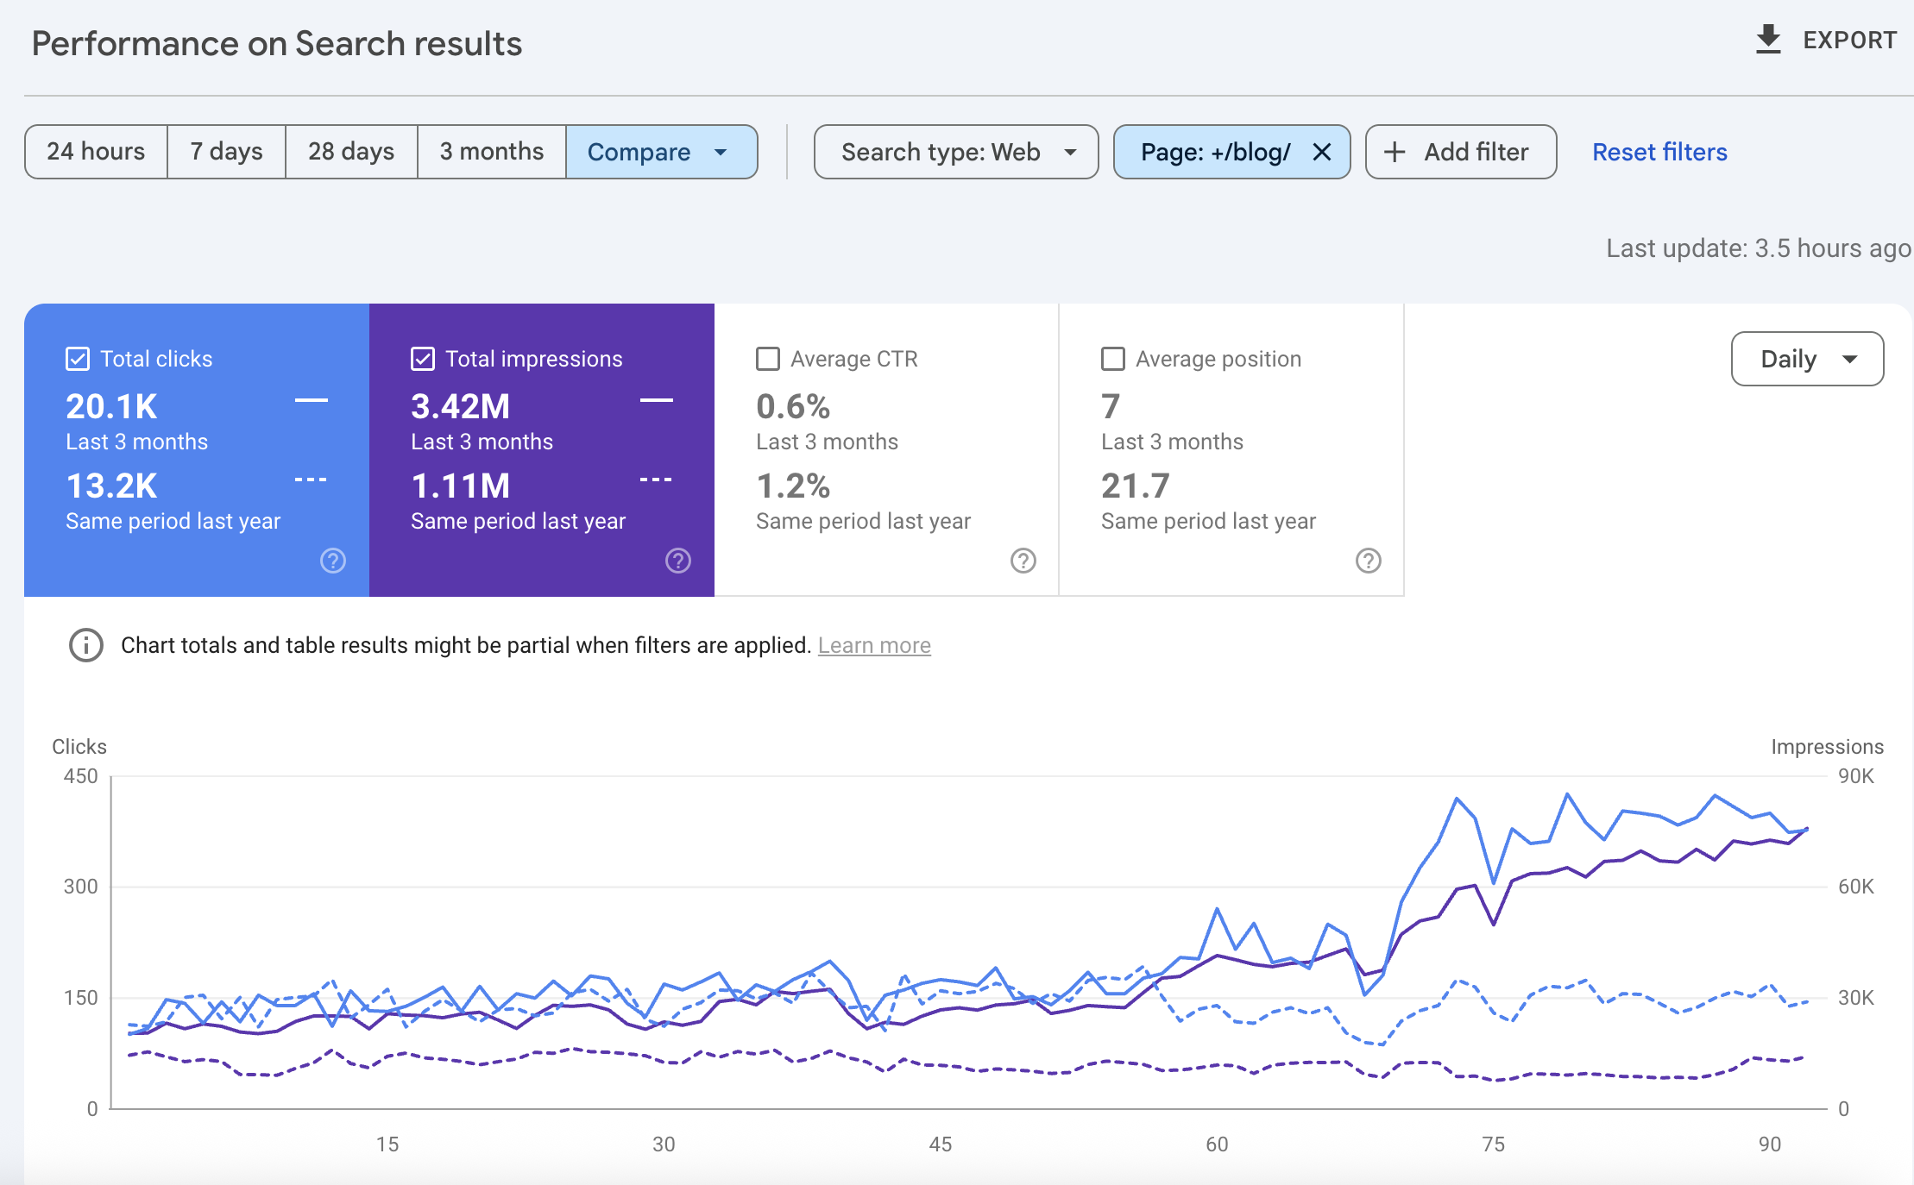Uncheck the Total clicks checkbox
The image size is (1914, 1185).
(x=78, y=359)
